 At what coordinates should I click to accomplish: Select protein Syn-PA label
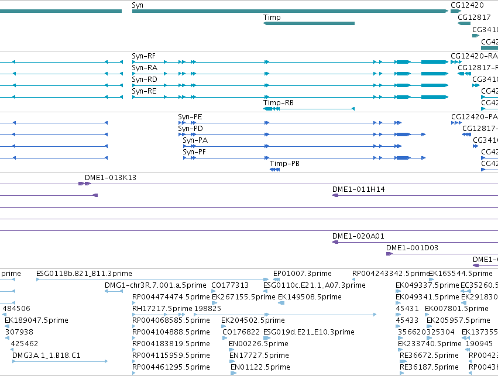(195, 140)
